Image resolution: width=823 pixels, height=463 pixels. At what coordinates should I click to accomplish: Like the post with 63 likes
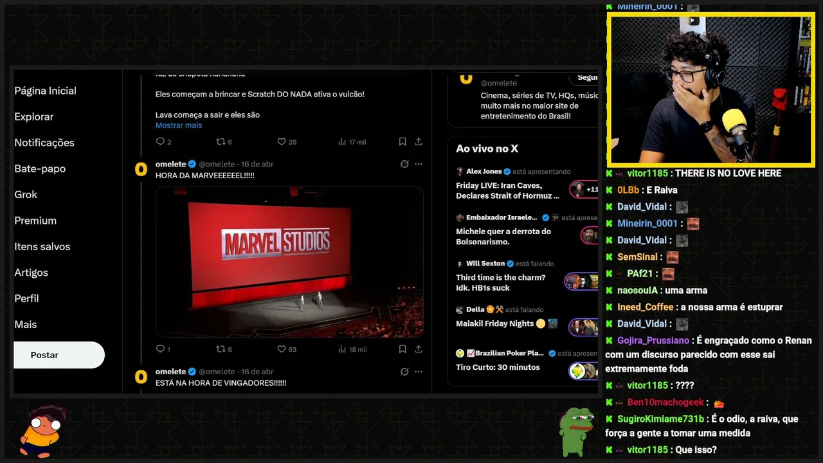tap(286, 349)
